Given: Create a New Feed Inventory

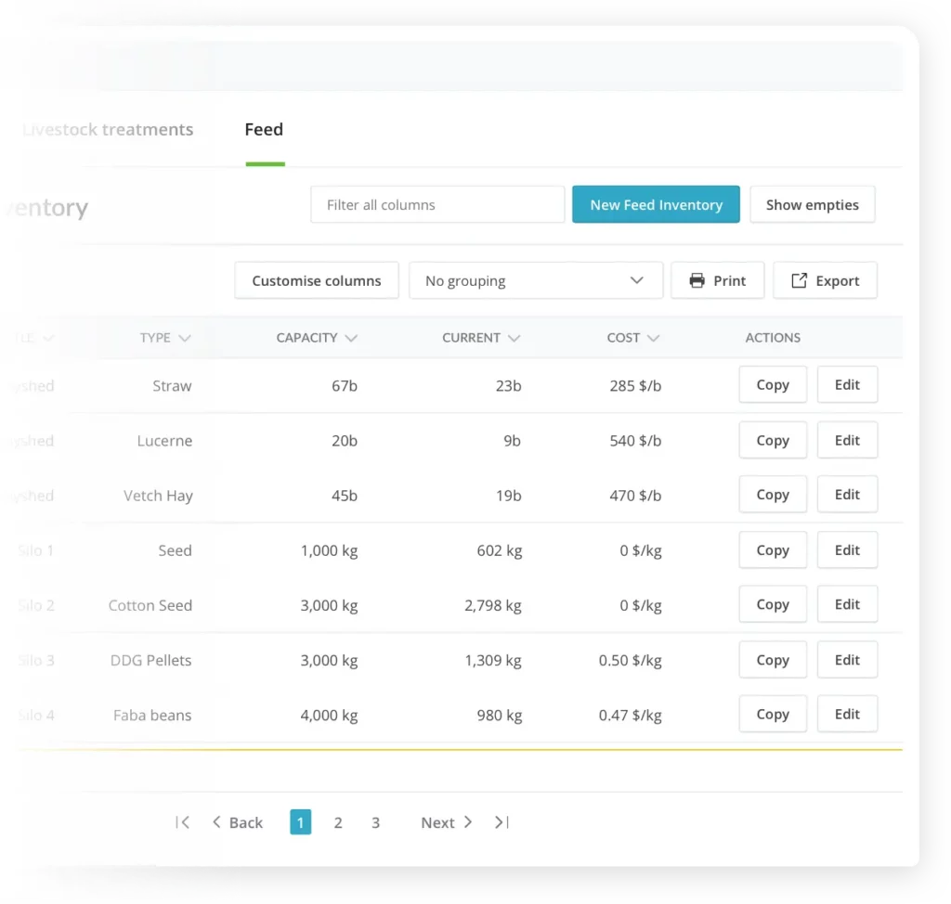Looking at the screenshot, I should click(657, 204).
